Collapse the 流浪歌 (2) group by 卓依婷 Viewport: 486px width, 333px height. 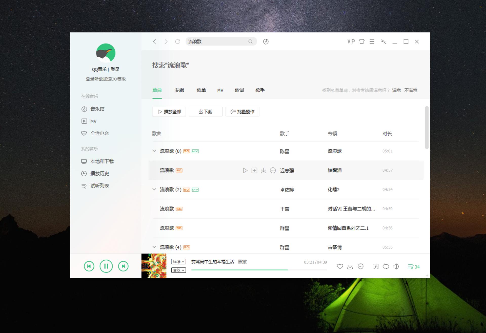[x=154, y=189]
